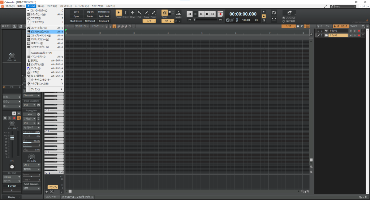This screenshot has width=370, height=200.
Task: Adjust the ベロシティ 100% slider
Action: point(32,132)
